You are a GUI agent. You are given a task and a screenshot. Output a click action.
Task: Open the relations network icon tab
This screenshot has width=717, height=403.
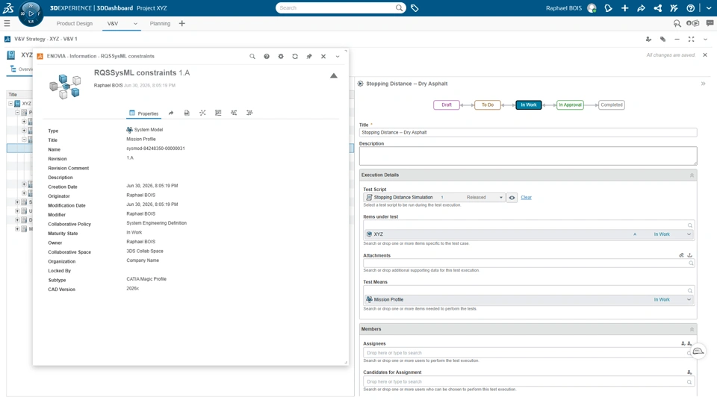[x=202, y=113]
